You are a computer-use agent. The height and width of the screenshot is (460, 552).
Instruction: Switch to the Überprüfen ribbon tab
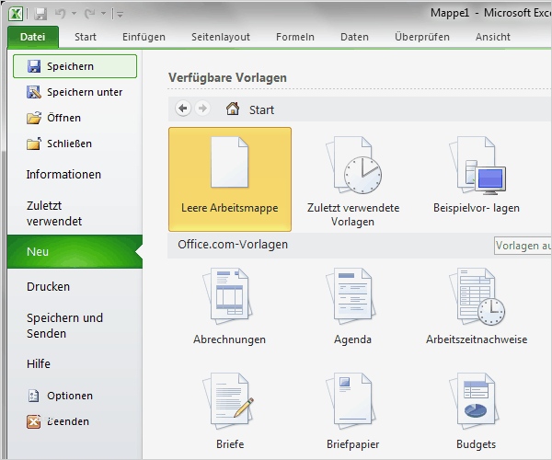tap(422, 37)
